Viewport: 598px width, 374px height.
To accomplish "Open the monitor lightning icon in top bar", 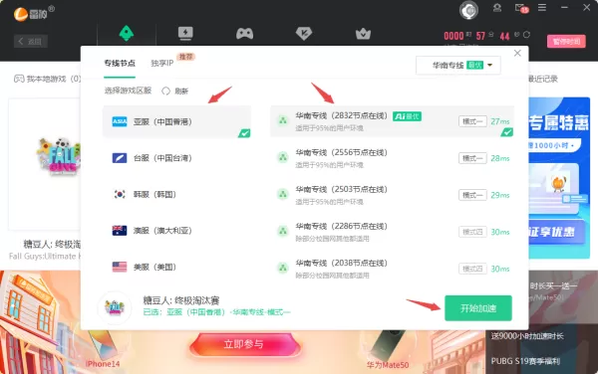I will [x=185, y=34].
